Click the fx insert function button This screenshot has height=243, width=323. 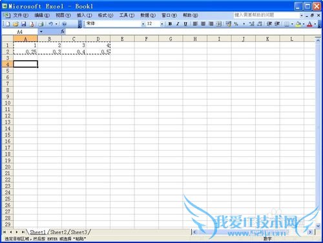tap(63, 32)
